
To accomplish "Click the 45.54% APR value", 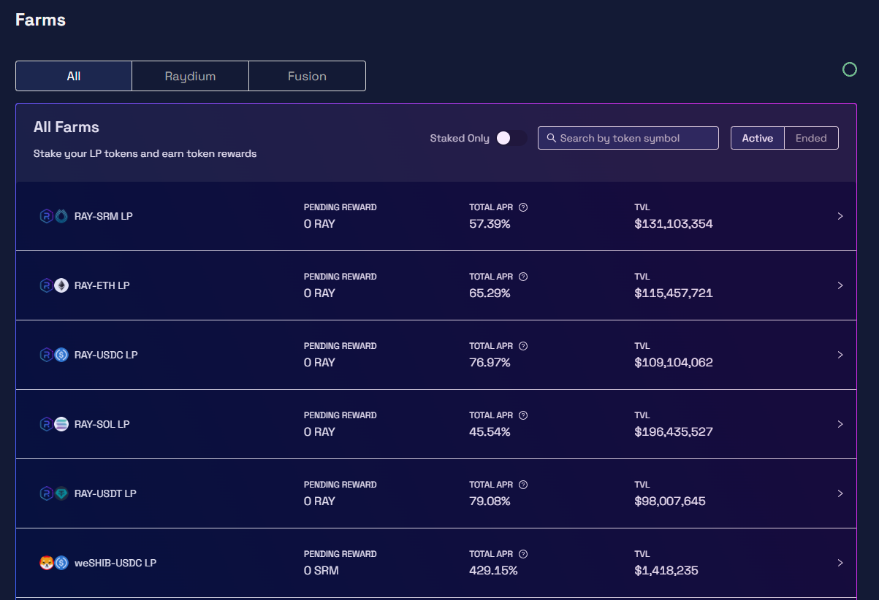I will coord(490,431).
